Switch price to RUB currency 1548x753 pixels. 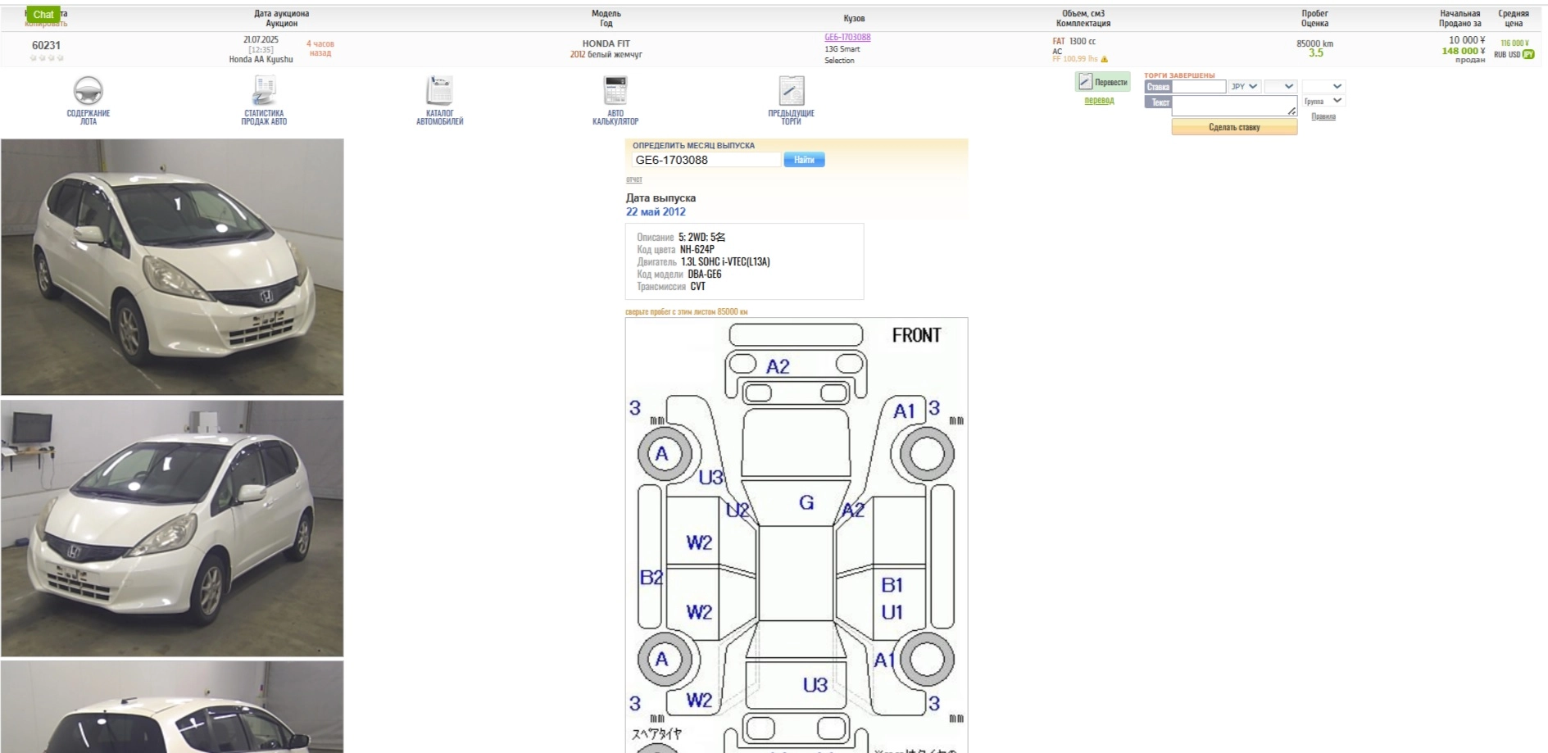[x=1500, y=55]
